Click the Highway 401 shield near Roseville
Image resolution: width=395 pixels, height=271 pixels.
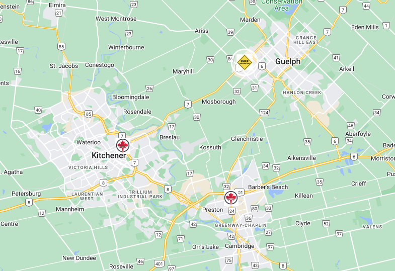click(x=159, y=263)
